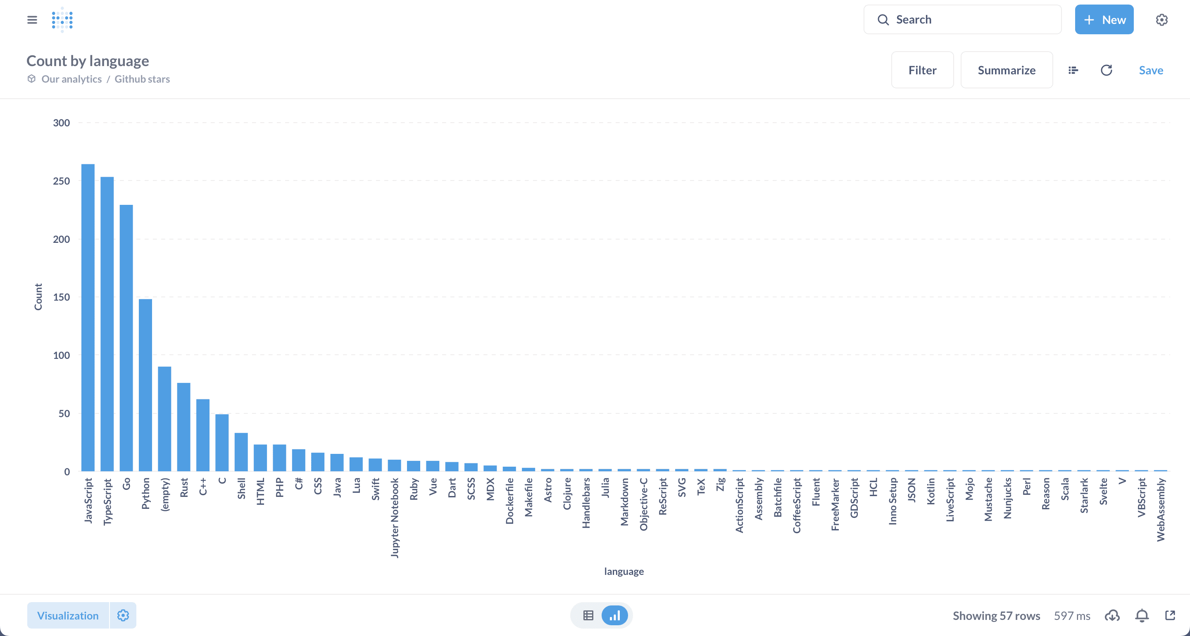Click the alert/notification bell icon
1190x636 pixels.
[x=1143, y=615]
